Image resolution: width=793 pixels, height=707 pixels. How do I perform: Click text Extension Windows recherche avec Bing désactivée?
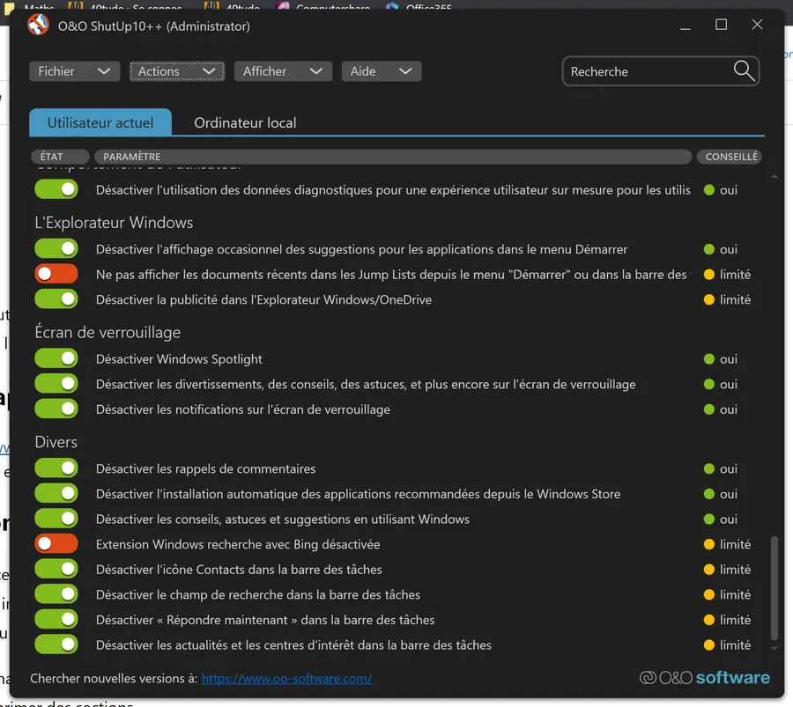pos(238,544)
